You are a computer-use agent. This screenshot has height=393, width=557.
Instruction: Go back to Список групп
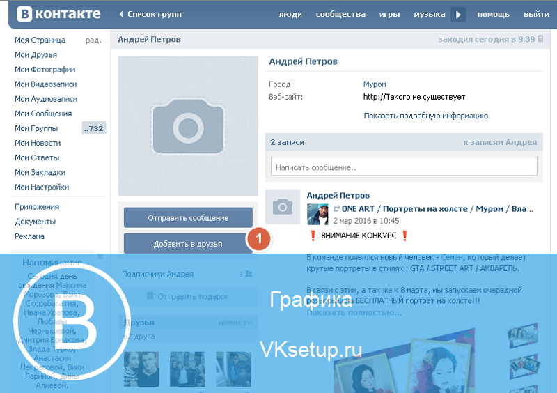tap(150, 14)
